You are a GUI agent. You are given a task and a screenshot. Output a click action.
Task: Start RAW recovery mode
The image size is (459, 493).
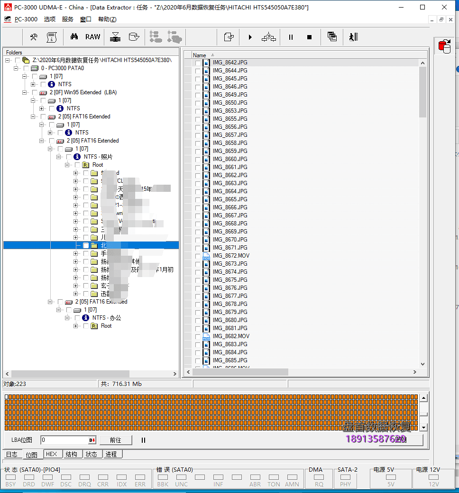click(x=92, y=37)
